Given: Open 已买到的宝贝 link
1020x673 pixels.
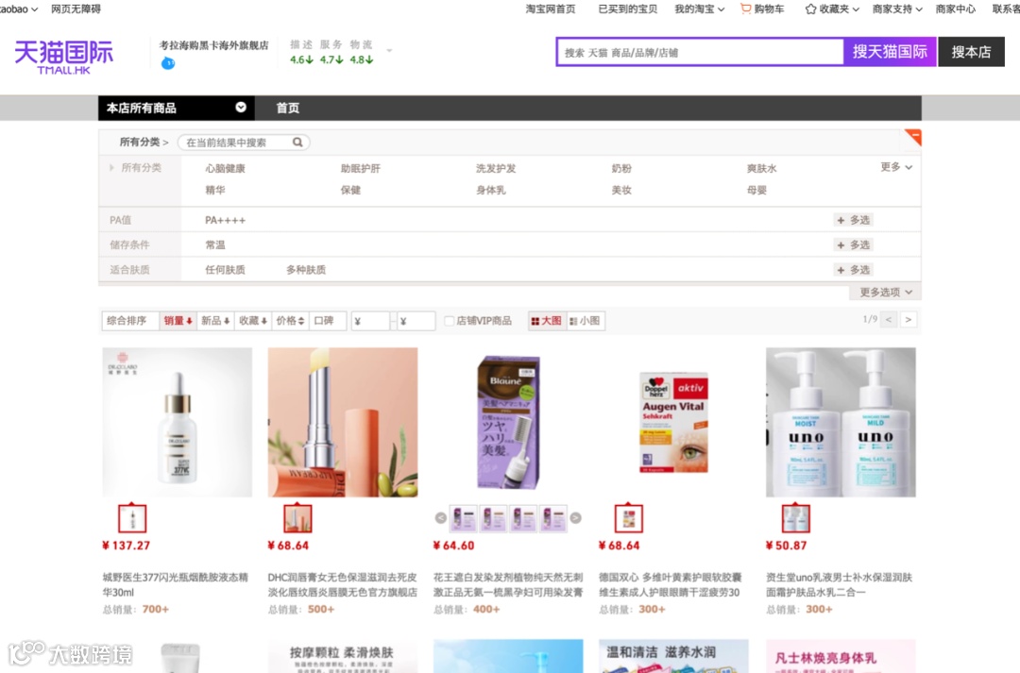Looking at the screenshot, I should point(627,9).
